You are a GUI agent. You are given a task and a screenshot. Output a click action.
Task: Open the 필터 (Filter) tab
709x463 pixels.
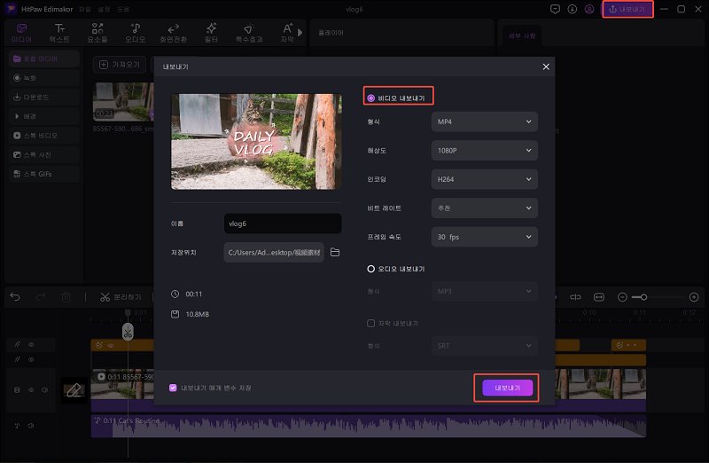(211, 33)
